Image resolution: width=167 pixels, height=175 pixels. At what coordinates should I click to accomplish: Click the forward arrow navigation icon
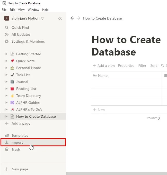(x=78, y=18)
